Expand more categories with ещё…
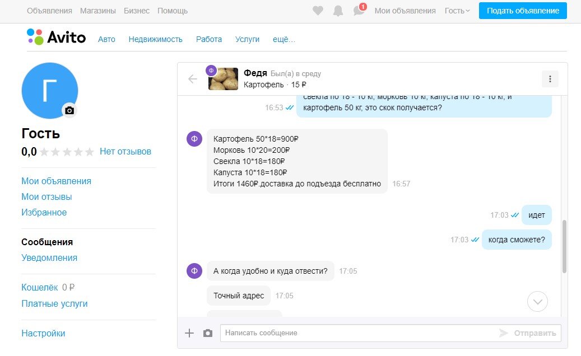581x356 pixels. (x=284, y=39)
